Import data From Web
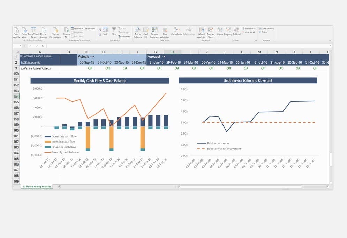 24,32
